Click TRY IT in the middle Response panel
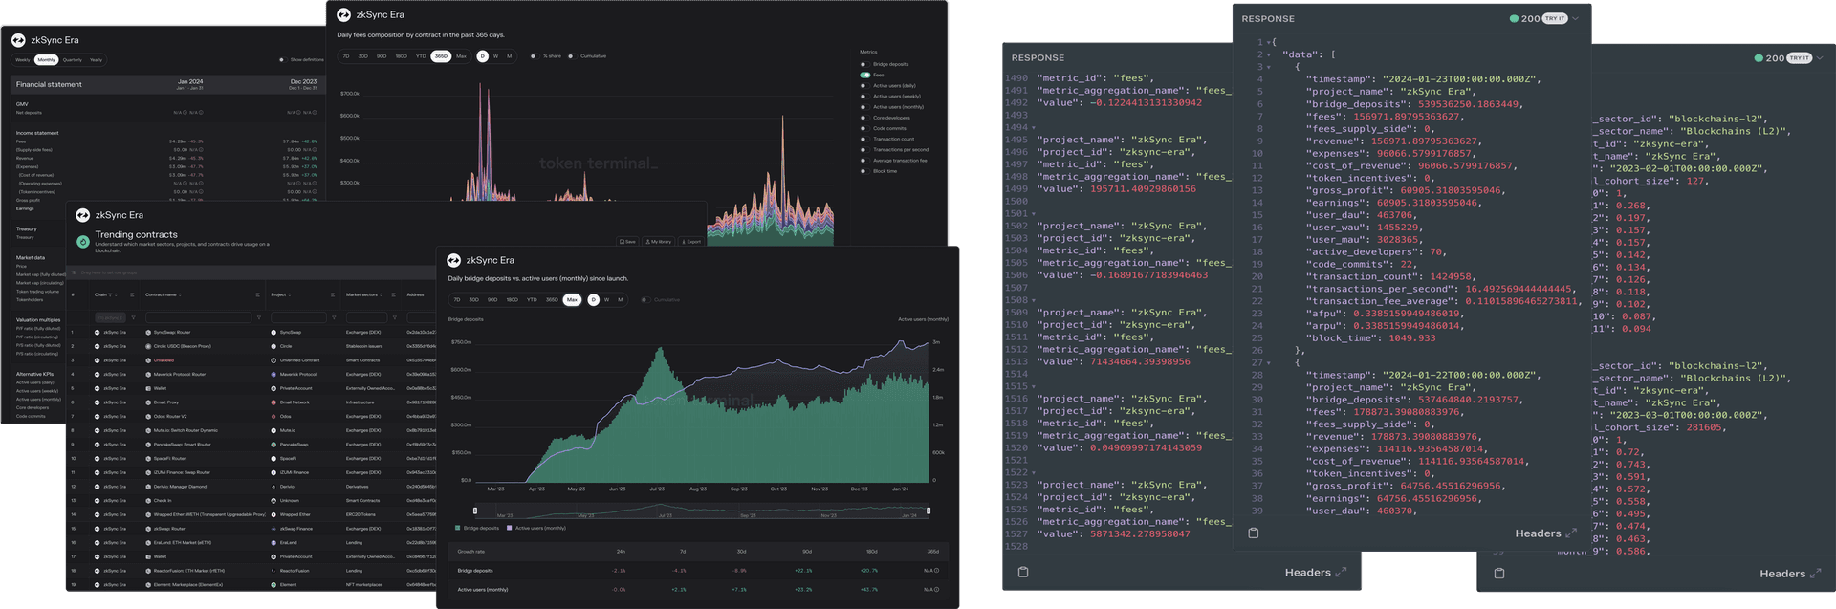1836x609 pixels. tap(1555, 18)
